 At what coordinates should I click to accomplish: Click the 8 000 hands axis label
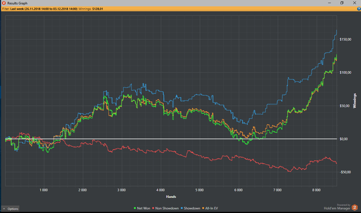click(316, 190)
